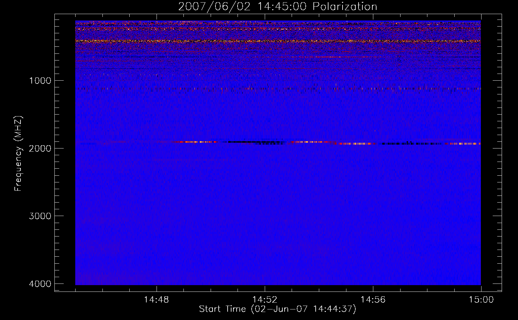Click the 2000 frequency tick label

click(x=40, y=148)
